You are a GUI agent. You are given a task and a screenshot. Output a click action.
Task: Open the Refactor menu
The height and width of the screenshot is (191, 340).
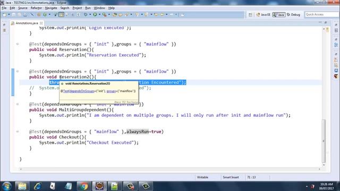(x=36, y=8)
